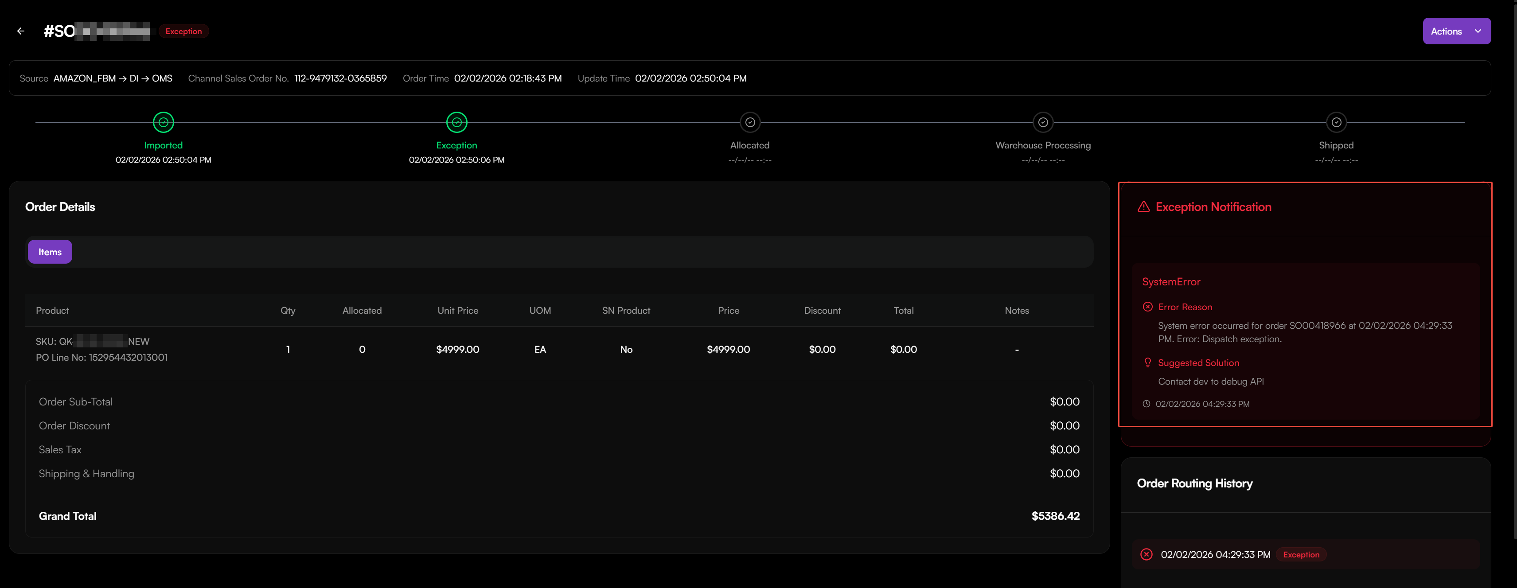
Task: Click the Imported step circle icon
Action: coord(163,122)
